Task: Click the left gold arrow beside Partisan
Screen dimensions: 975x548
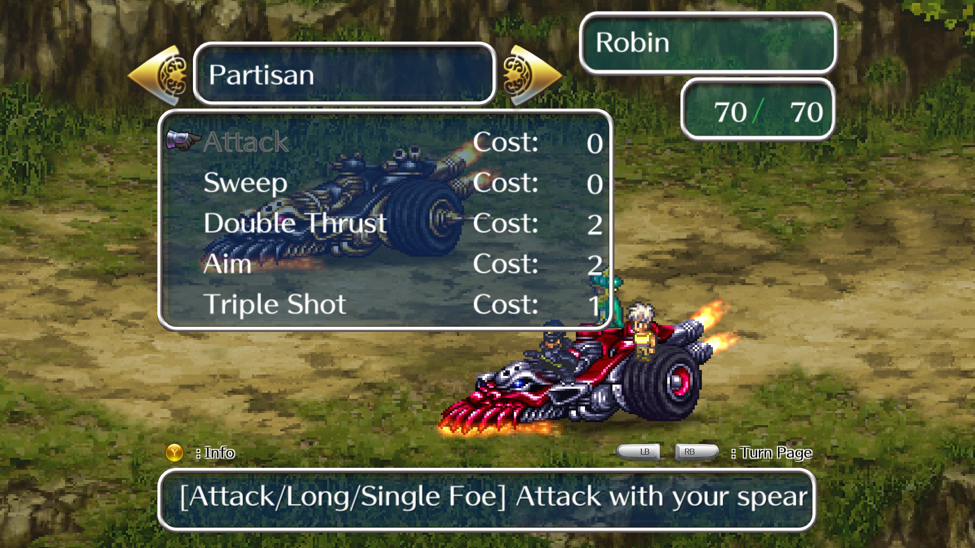Action: [x=157, y=76]
